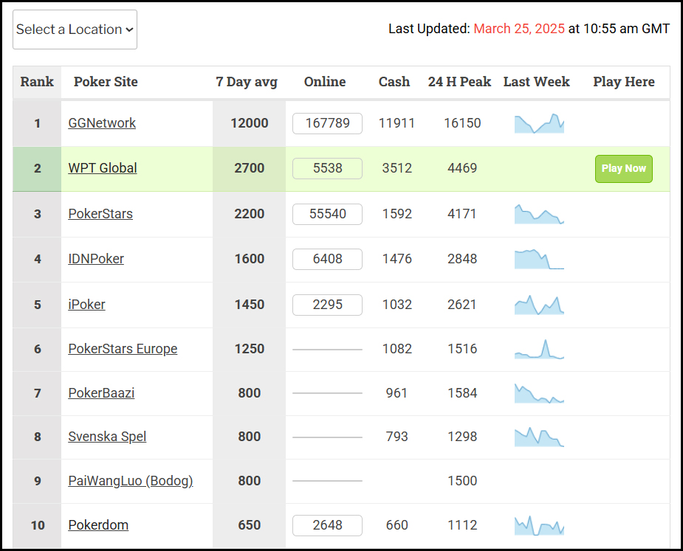Click the iPoker Last Week sparkline

point(539,305)
